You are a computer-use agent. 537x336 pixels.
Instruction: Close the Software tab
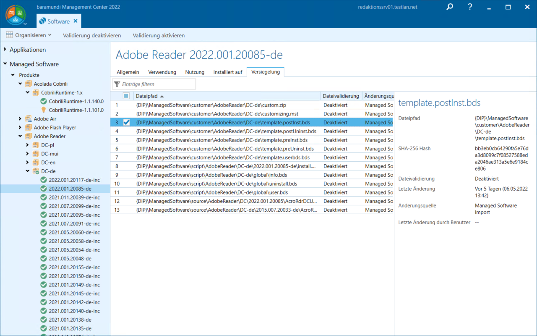click(x=76, y=21)
